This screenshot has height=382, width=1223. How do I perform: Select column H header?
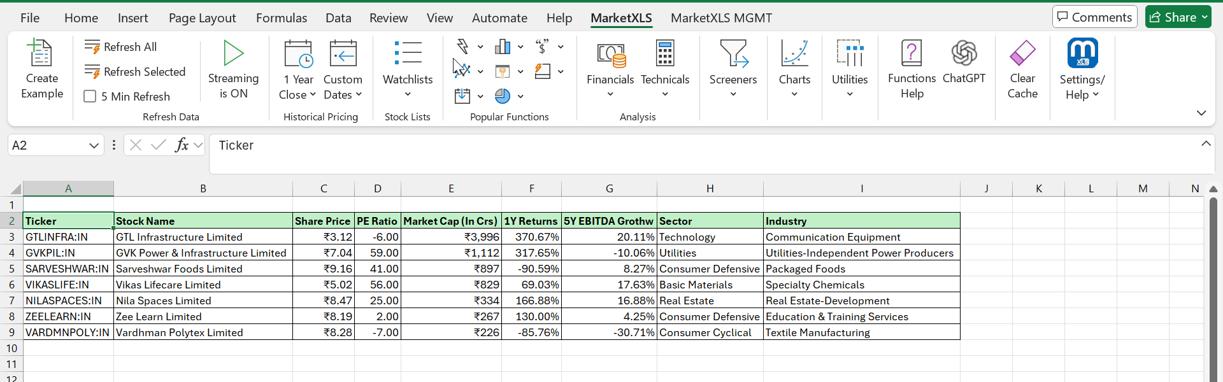tap(710, 188)
